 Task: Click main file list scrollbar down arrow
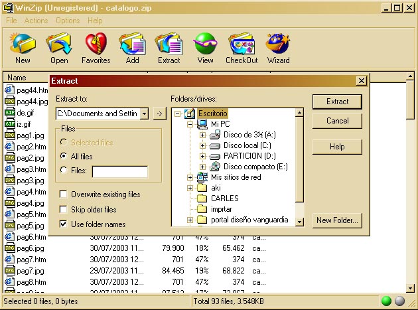click(x=410, y=288)
